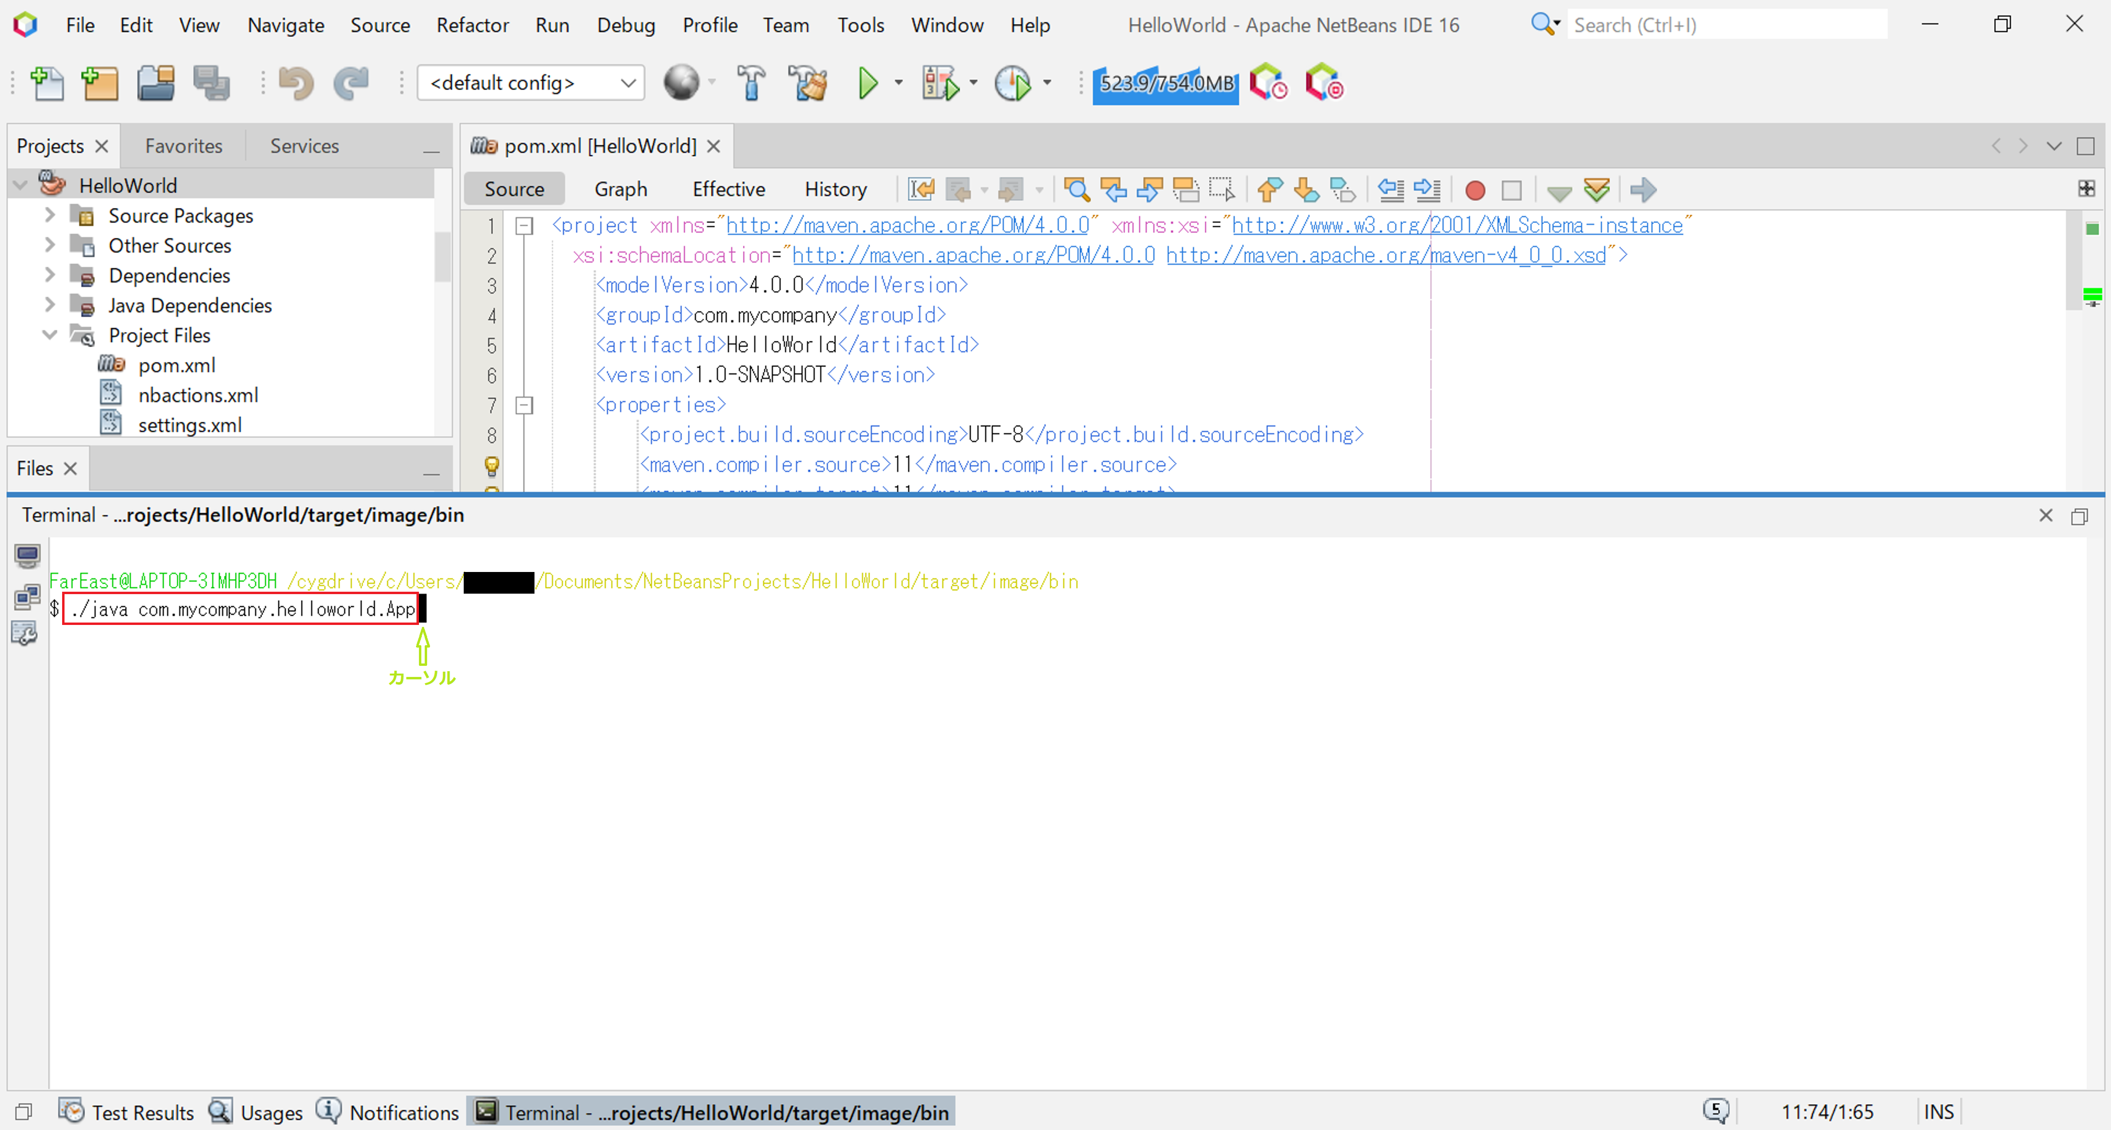Image resolution: width=2111 pixels, height=1130 pixels.
Task: Click the memory usage heap bar
Action: (x=1165, y=83)
